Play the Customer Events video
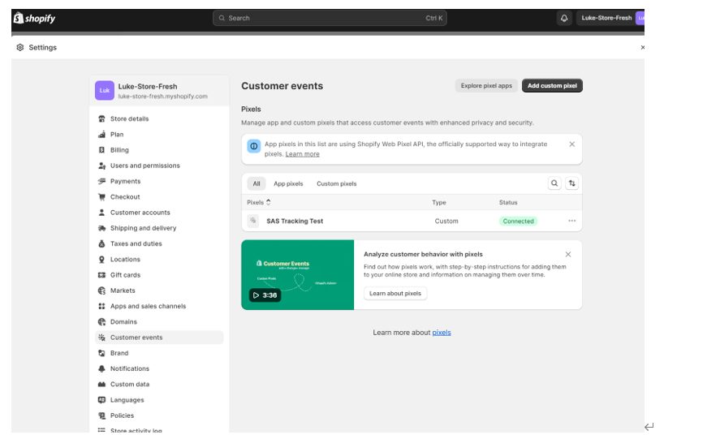Image resolution: width=720 pixels, height=439 pixels. tap(265, 295)
